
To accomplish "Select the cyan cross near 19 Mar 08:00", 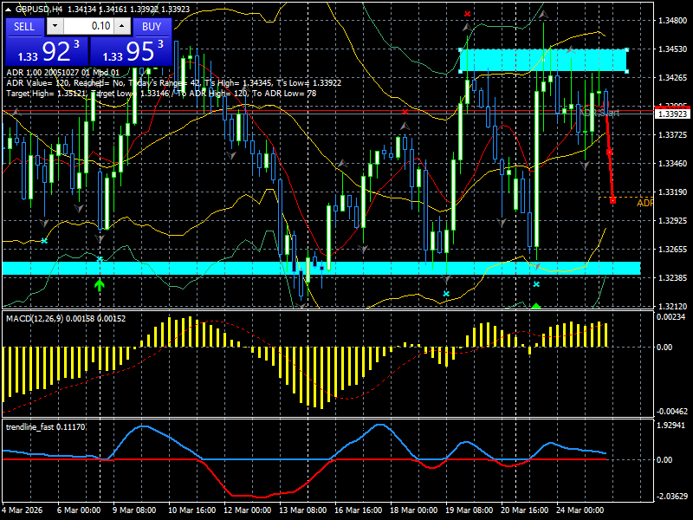I will click(x=446, y=294).
